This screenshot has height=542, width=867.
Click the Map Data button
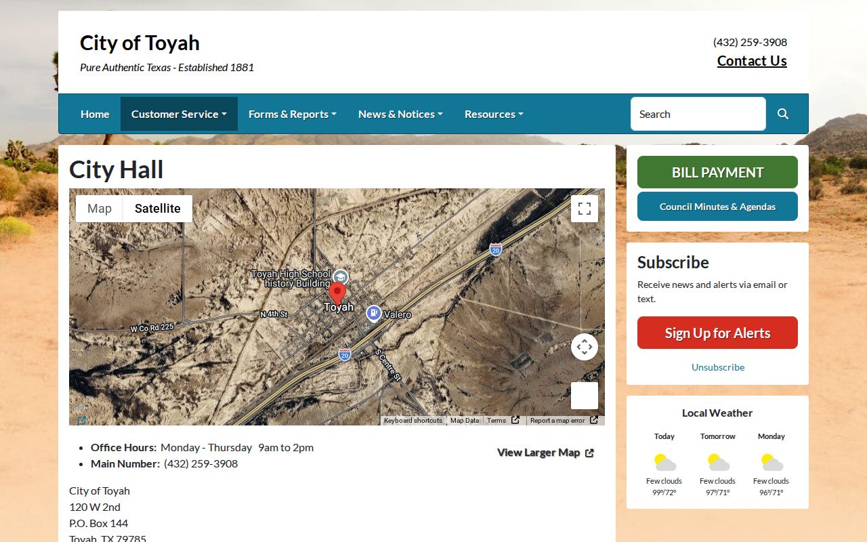(x=465, y=421)
